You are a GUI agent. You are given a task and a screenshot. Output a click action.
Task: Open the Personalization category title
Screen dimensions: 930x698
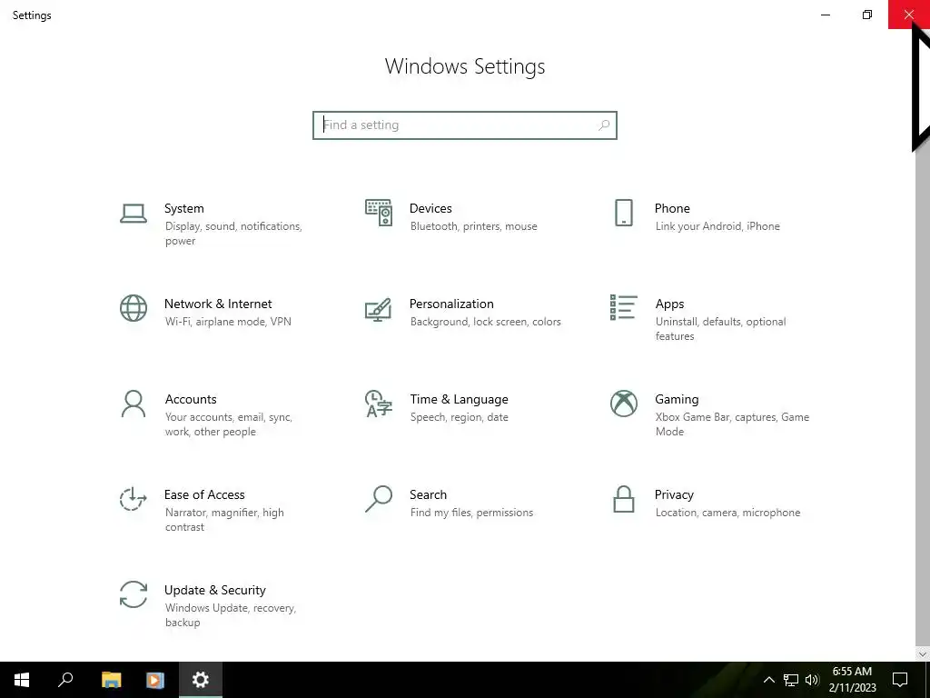tap(451, 304)
